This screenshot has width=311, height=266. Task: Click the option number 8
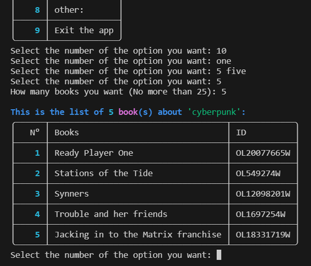click(x=37, y=10)
